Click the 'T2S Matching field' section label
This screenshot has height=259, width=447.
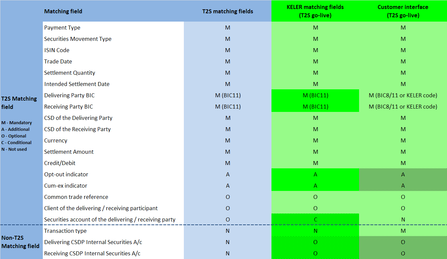19,103
